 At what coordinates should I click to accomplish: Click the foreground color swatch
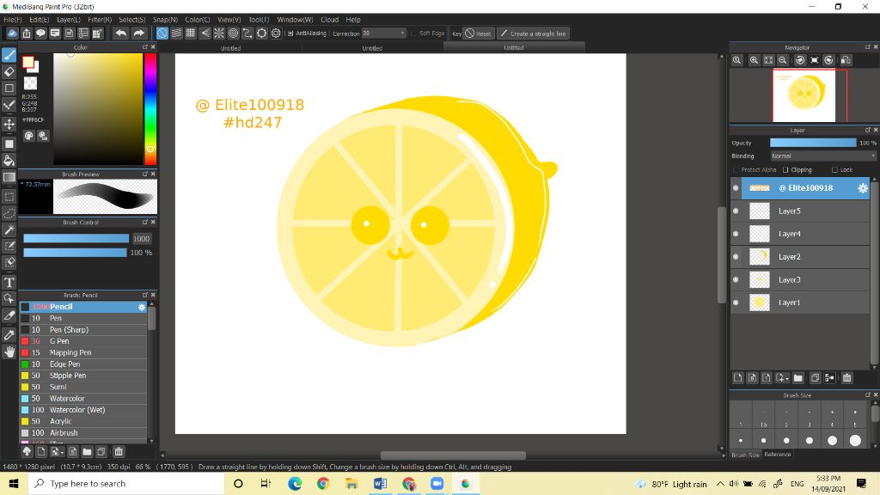tap(28, 62)
